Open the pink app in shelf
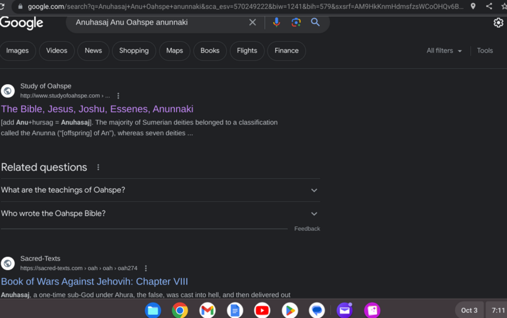Screen dimensions: 507x318 [372, 310]
